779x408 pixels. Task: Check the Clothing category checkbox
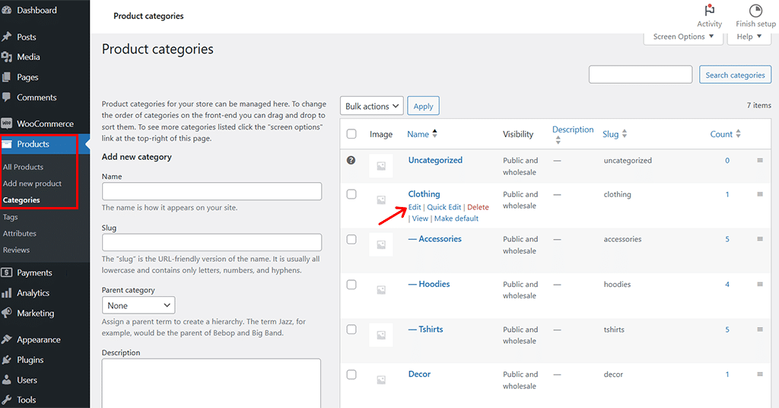351,194
